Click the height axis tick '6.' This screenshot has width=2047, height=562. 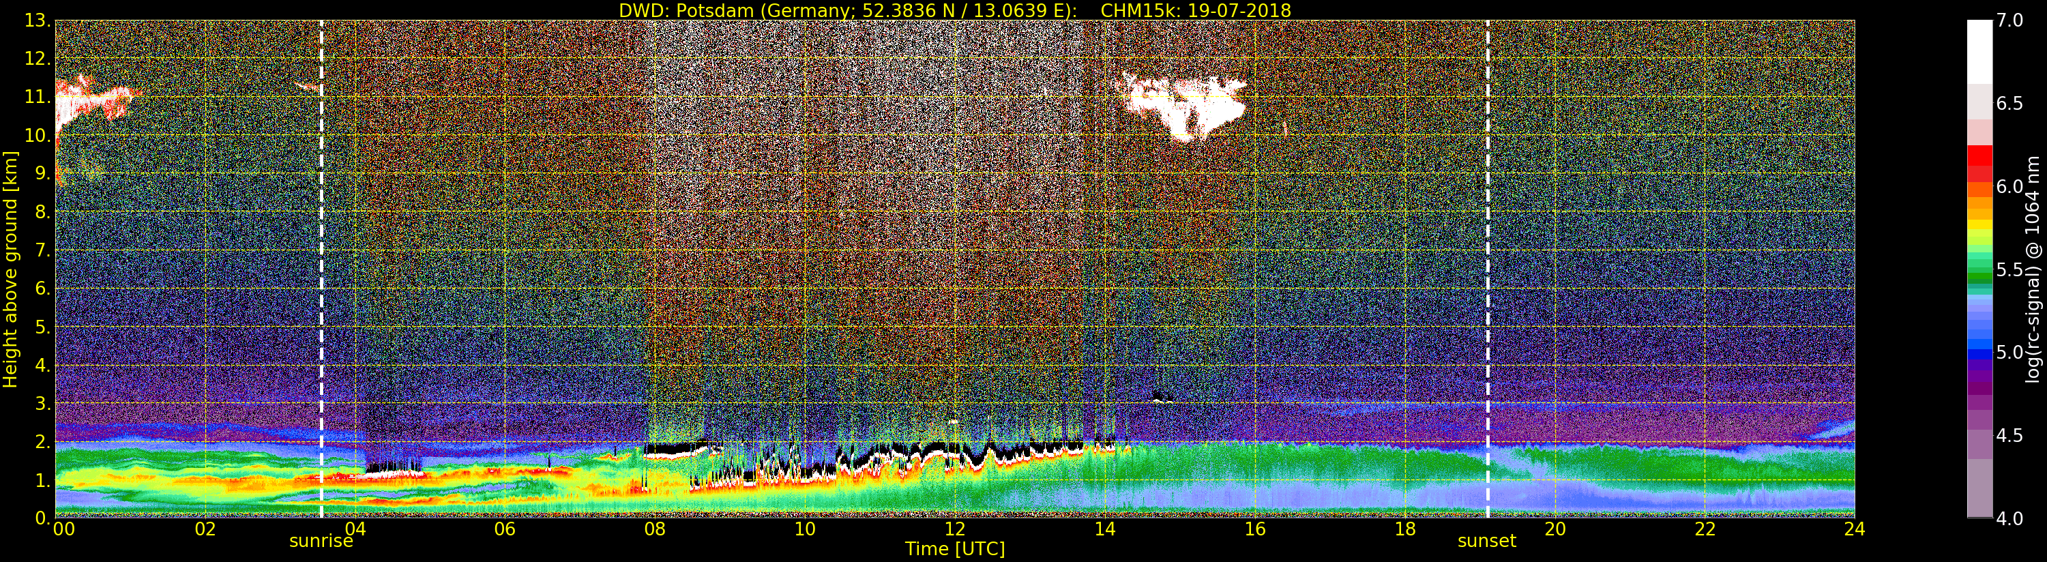[x=42, y=289]
